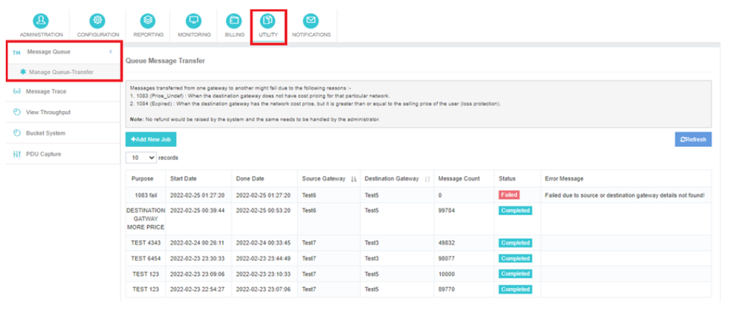The image size is (745, 311).
Task: Click the glasses icon beside Message Trace
Action: coord(17,92)
